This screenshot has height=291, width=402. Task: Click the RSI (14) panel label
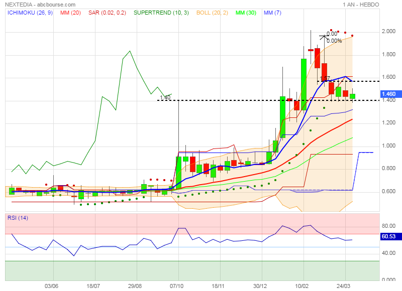(x=18, y=218)
